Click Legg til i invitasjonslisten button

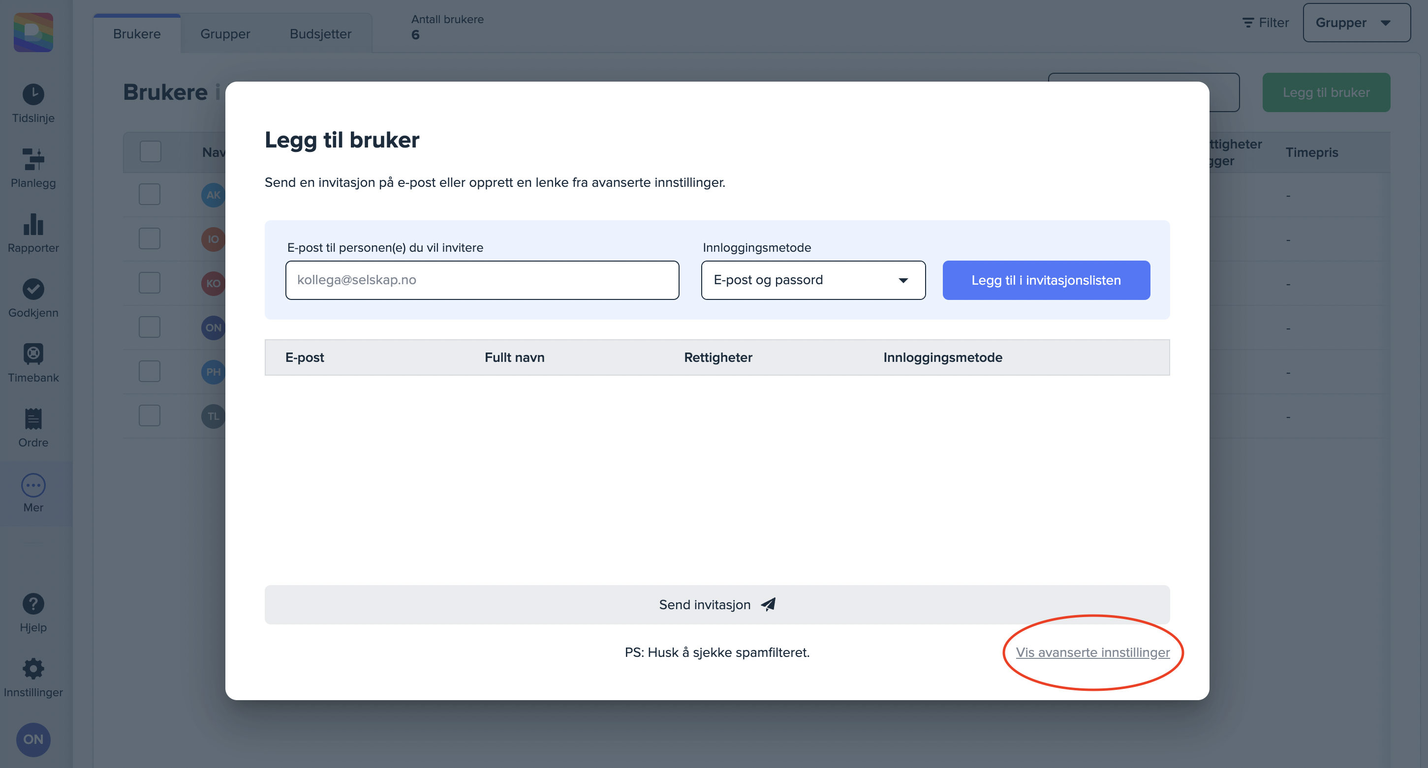[x=1046, y=280]
